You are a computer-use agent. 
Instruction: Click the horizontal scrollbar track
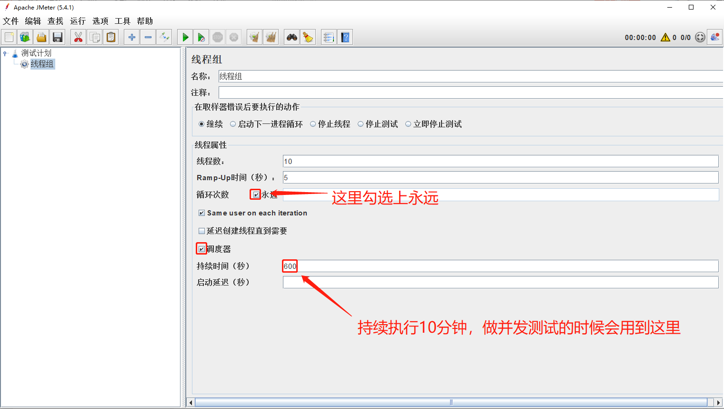[451, 402]
